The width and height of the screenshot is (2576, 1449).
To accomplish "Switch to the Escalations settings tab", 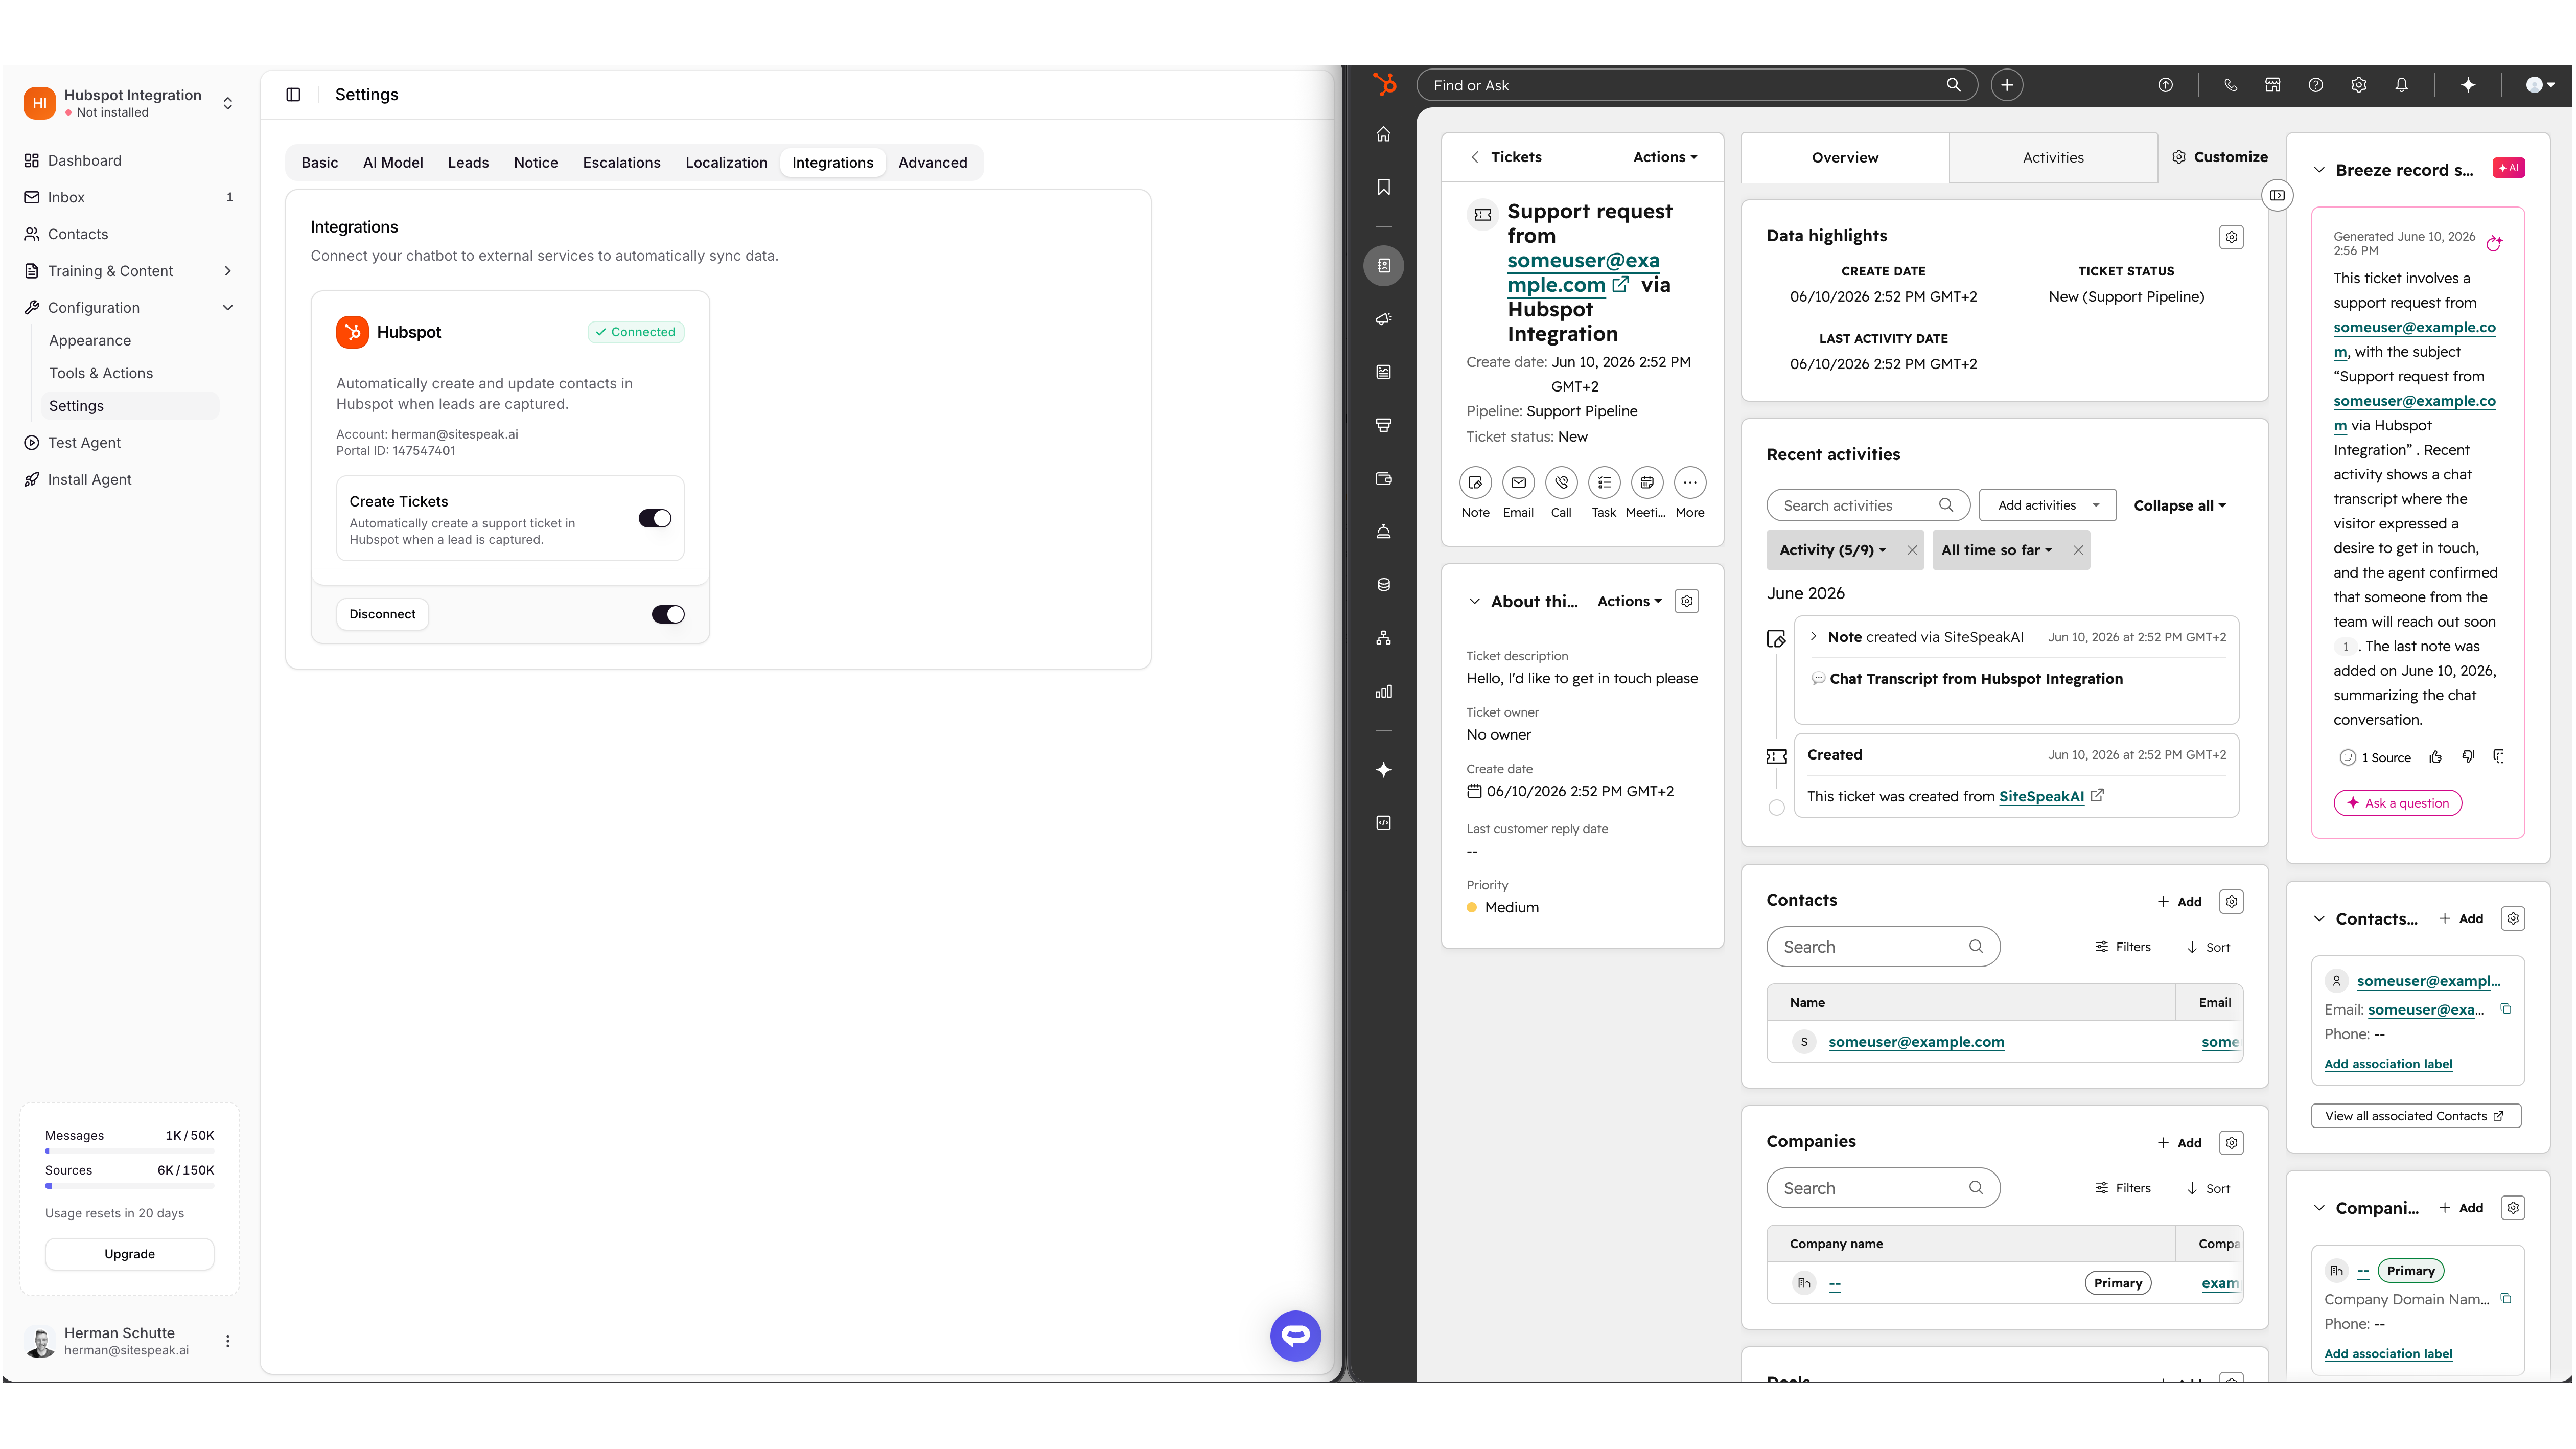I will 621,162.
